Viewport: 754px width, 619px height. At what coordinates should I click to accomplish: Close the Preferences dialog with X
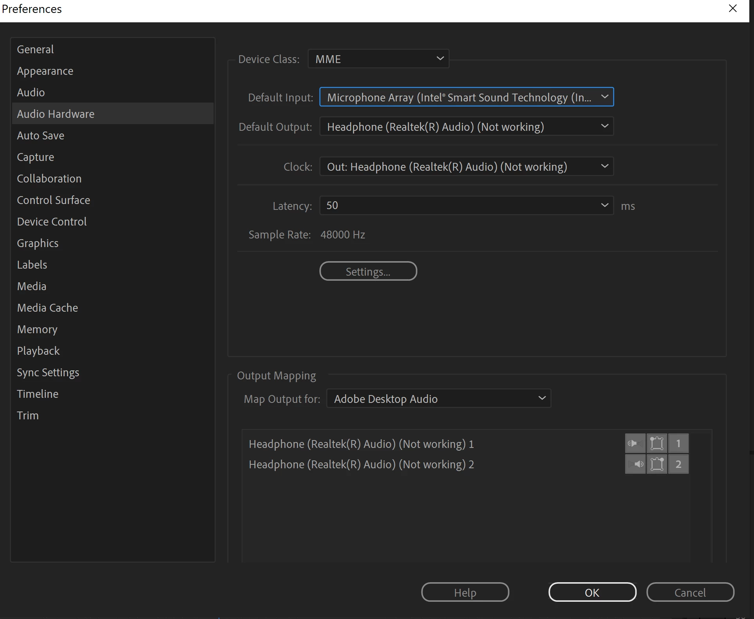[733, 9]
